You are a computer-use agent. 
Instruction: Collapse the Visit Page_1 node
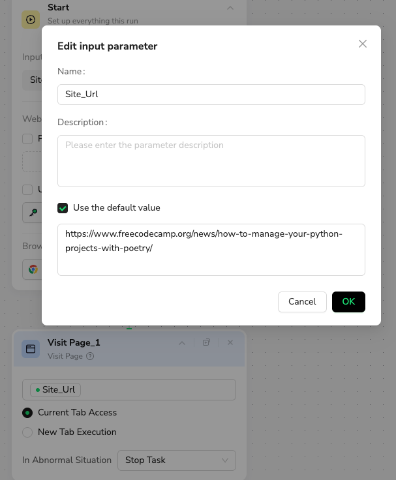coord(182,342)
